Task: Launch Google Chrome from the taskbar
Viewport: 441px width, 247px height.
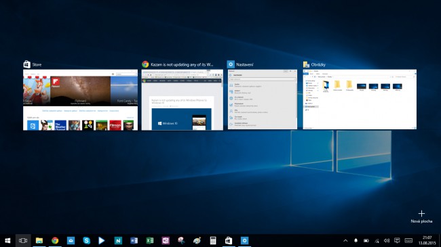Action: click(x=55, y=240)
